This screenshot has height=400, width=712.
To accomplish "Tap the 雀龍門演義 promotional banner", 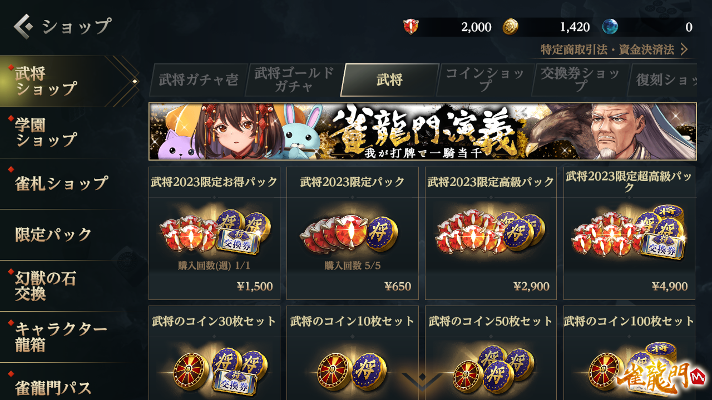I will pos(422,132).
